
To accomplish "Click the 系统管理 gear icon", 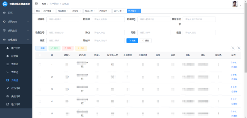I will [x=4, y=22].
